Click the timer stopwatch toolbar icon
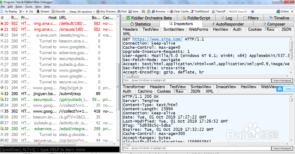 click(149, 12)
